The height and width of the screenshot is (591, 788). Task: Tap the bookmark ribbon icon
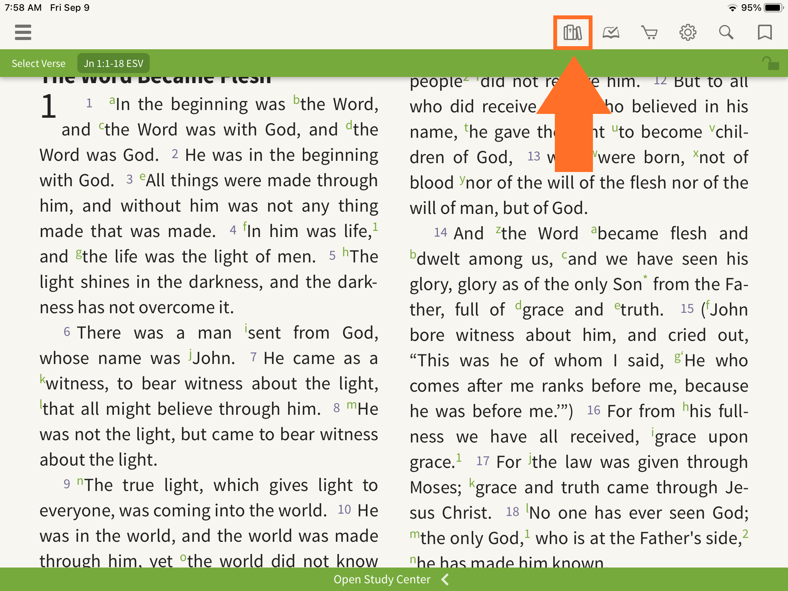click(765, 32)
